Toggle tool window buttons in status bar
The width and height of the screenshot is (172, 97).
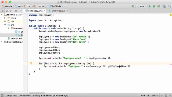point(2,95)
